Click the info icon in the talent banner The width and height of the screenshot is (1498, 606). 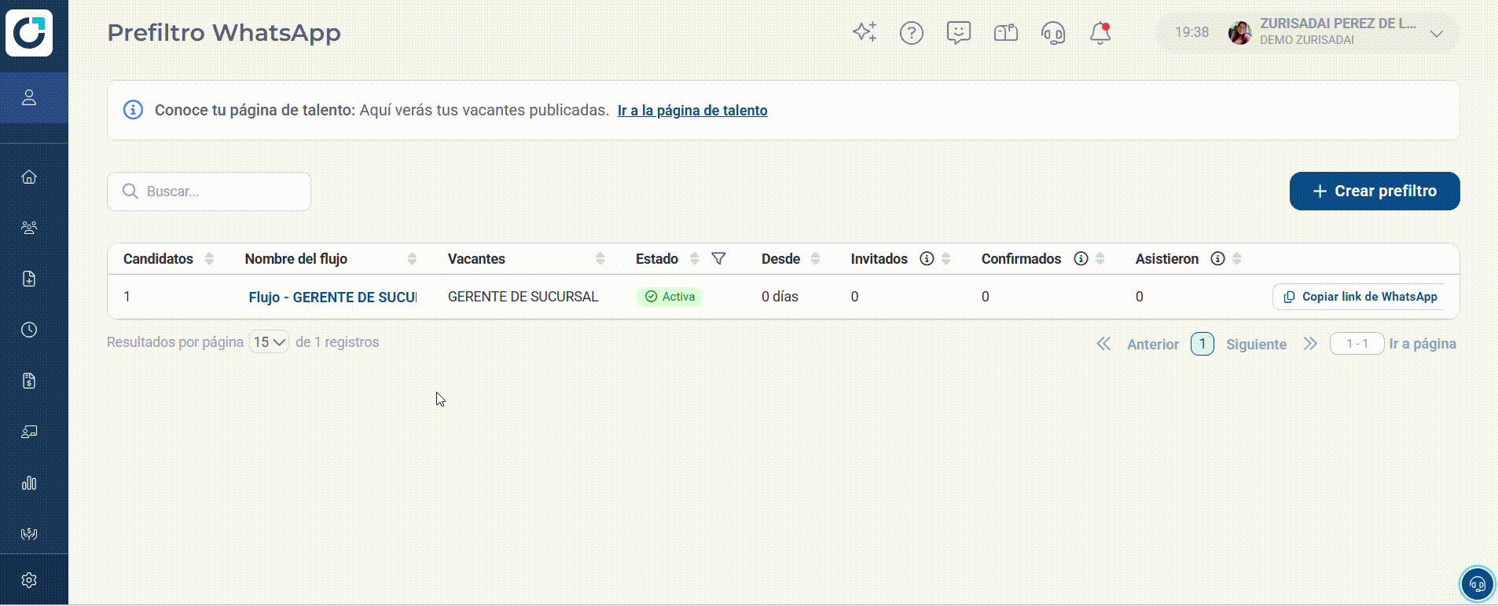133,110
